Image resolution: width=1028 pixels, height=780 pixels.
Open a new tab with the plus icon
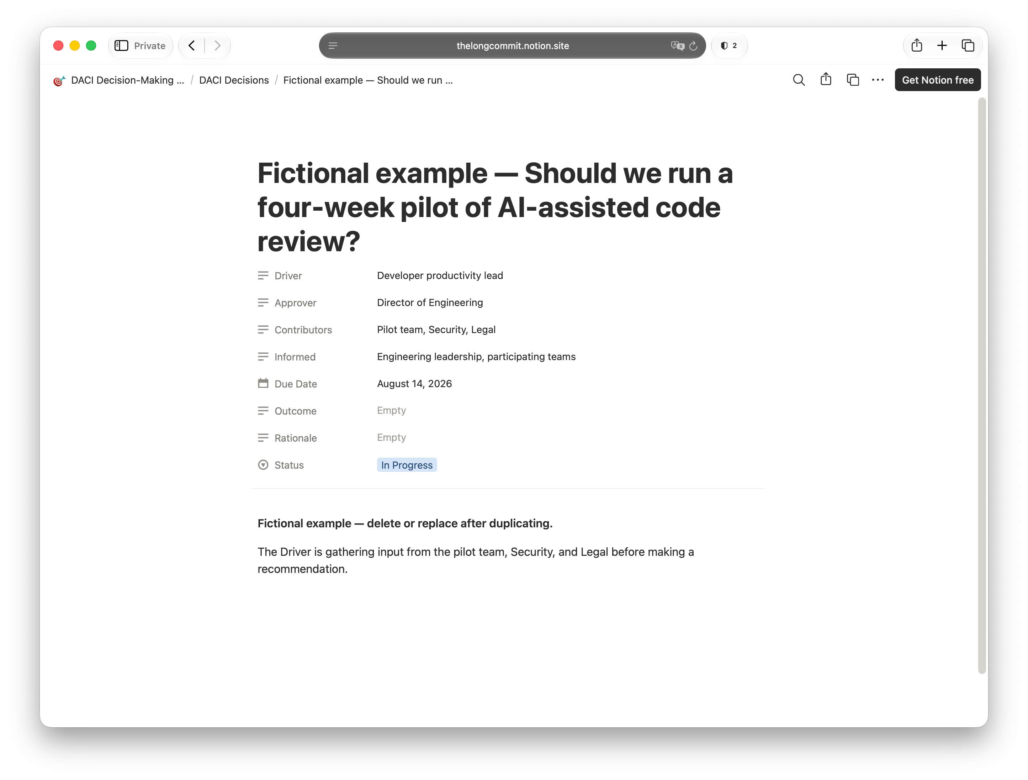pos(942,46)
